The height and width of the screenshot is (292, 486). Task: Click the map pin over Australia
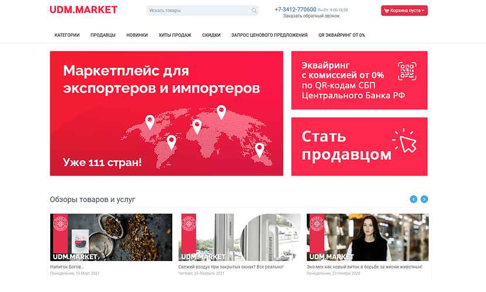259,150
